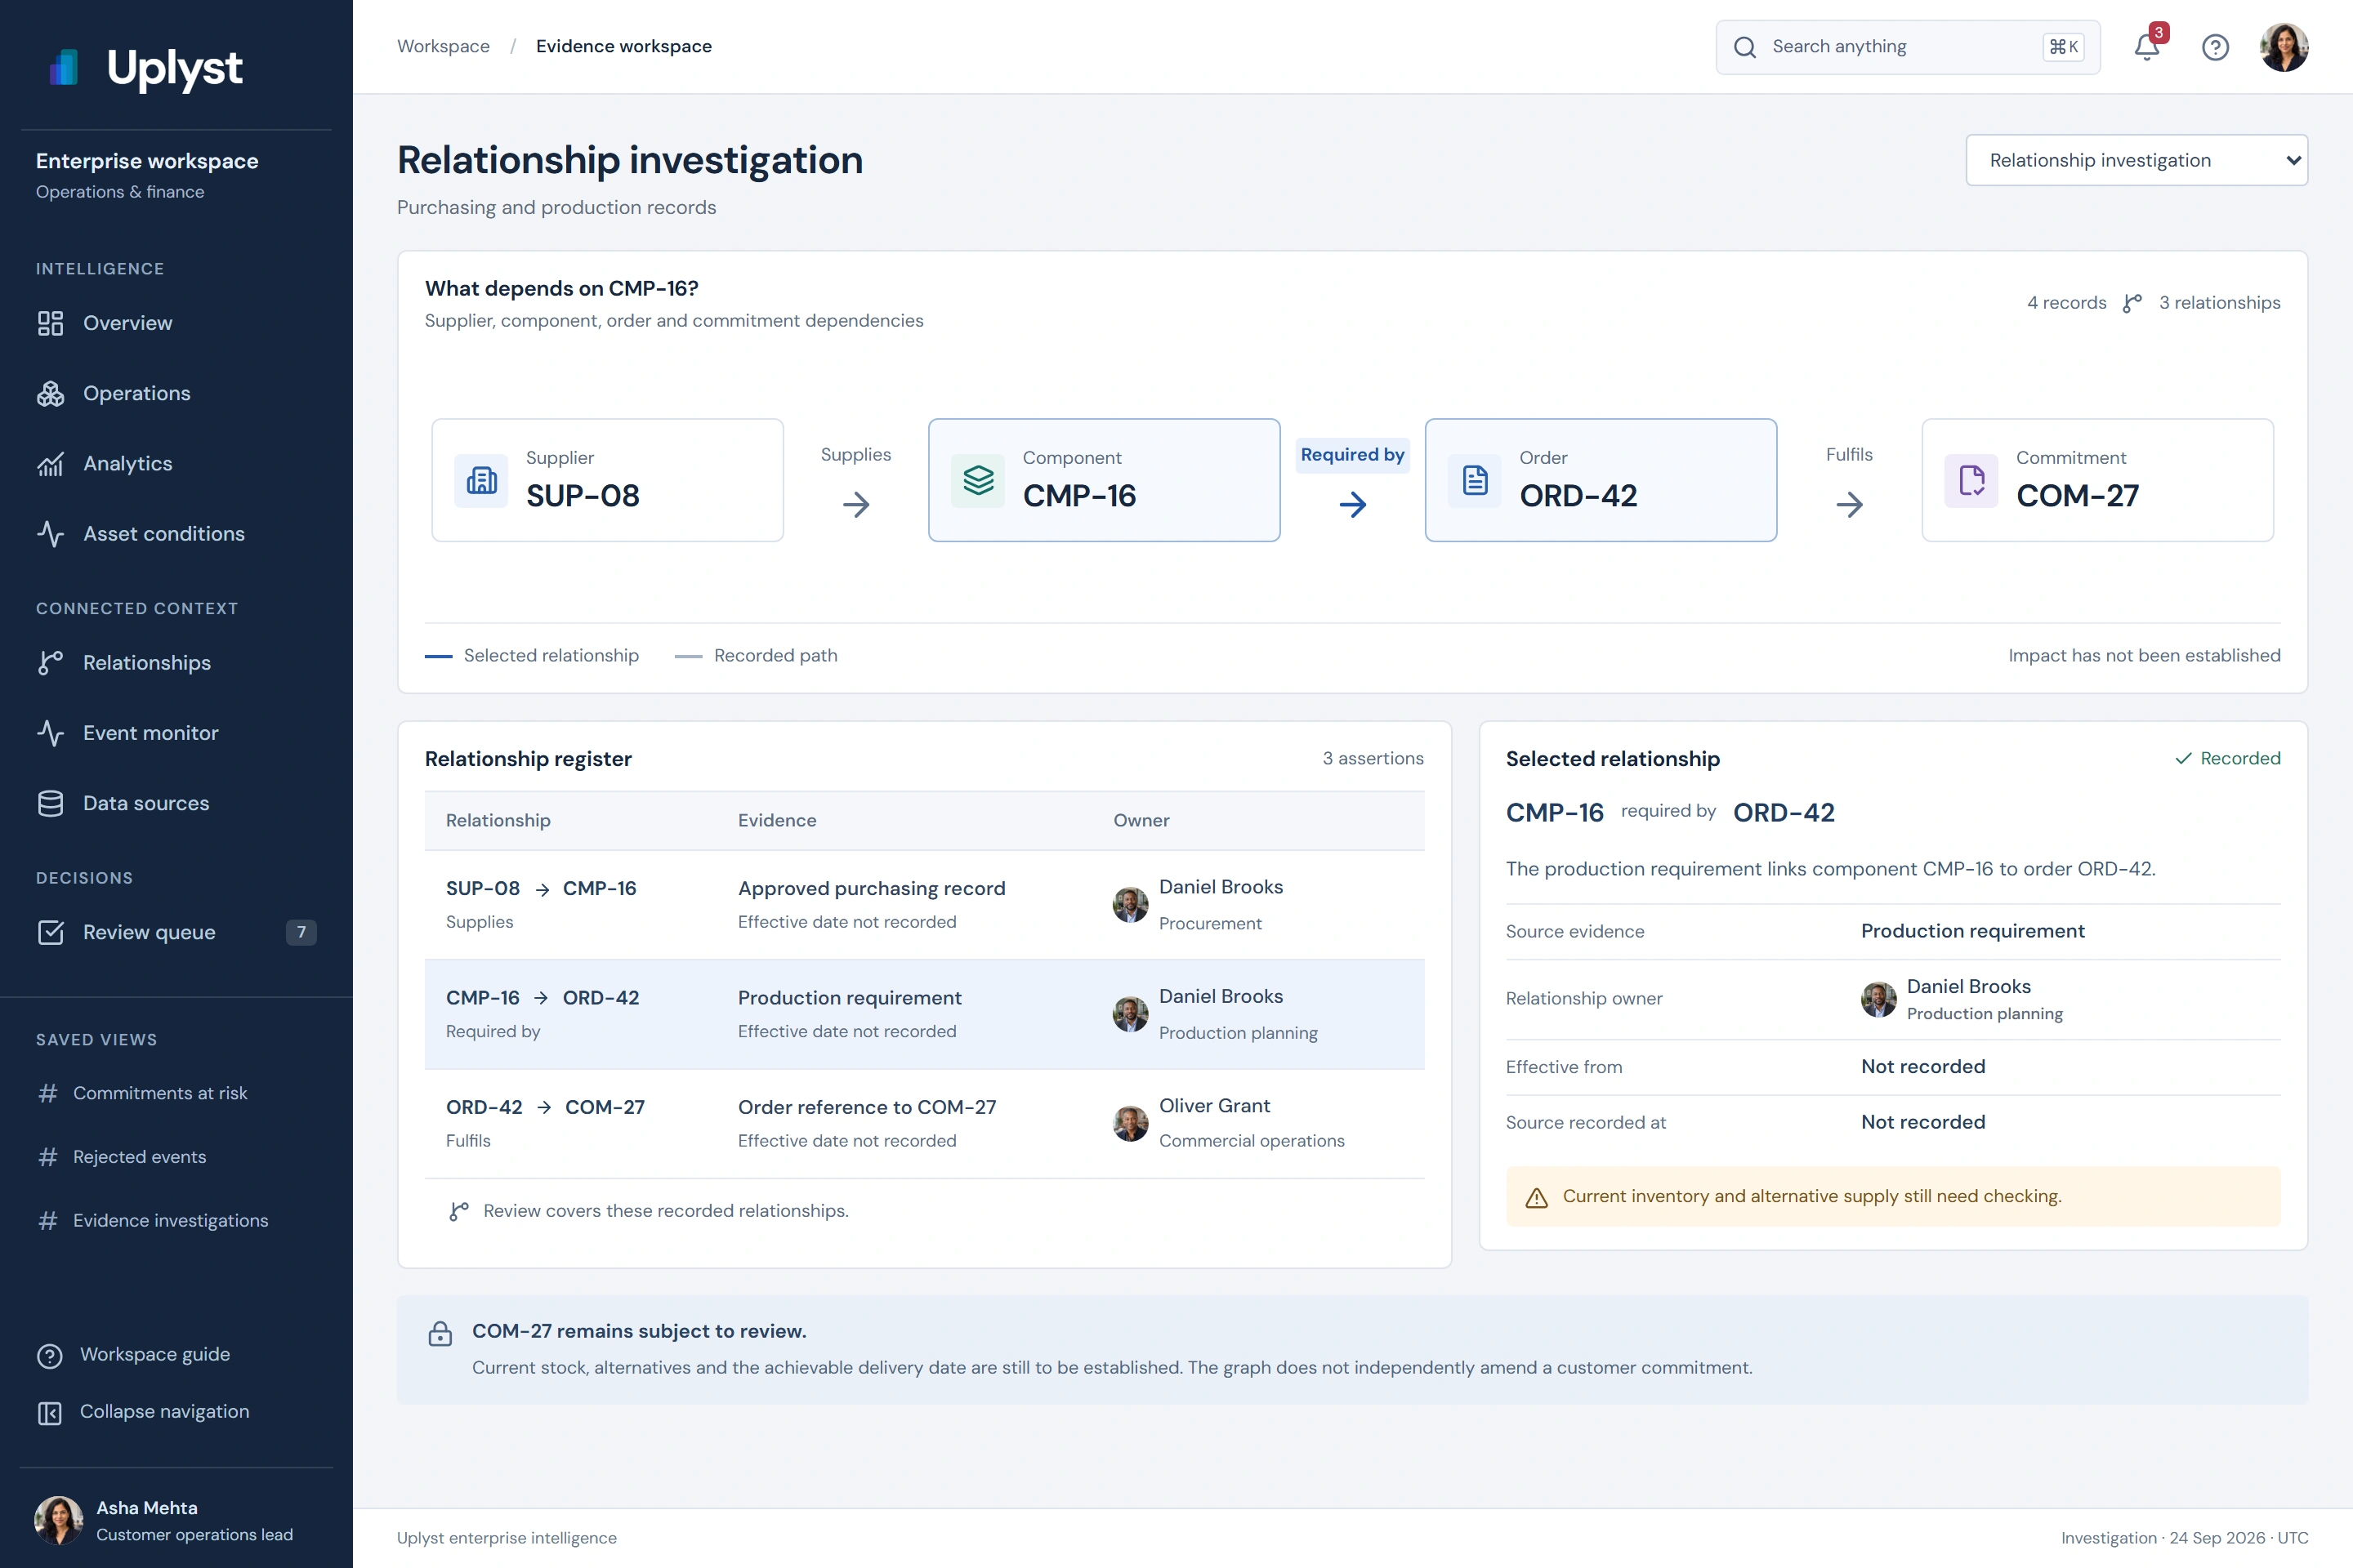Click the Workspace breadcrumb link
The image size is (2353, 1568).
point(443,46)
